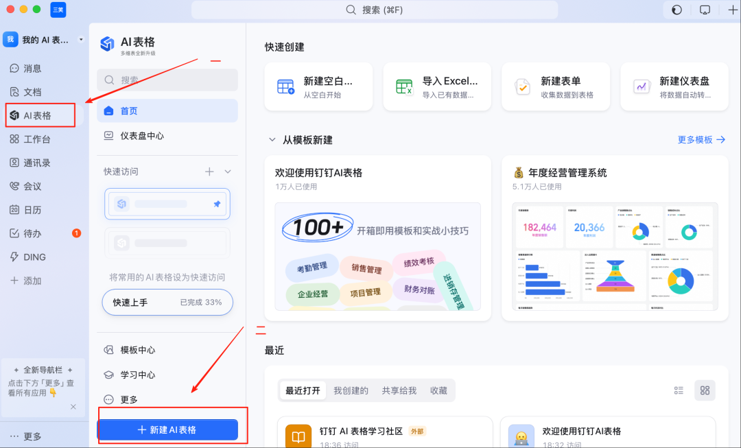The width and height of the screenshot is (741, 448).
Task: Open 通讯录 in the left navigation
Action: (30, 163)
